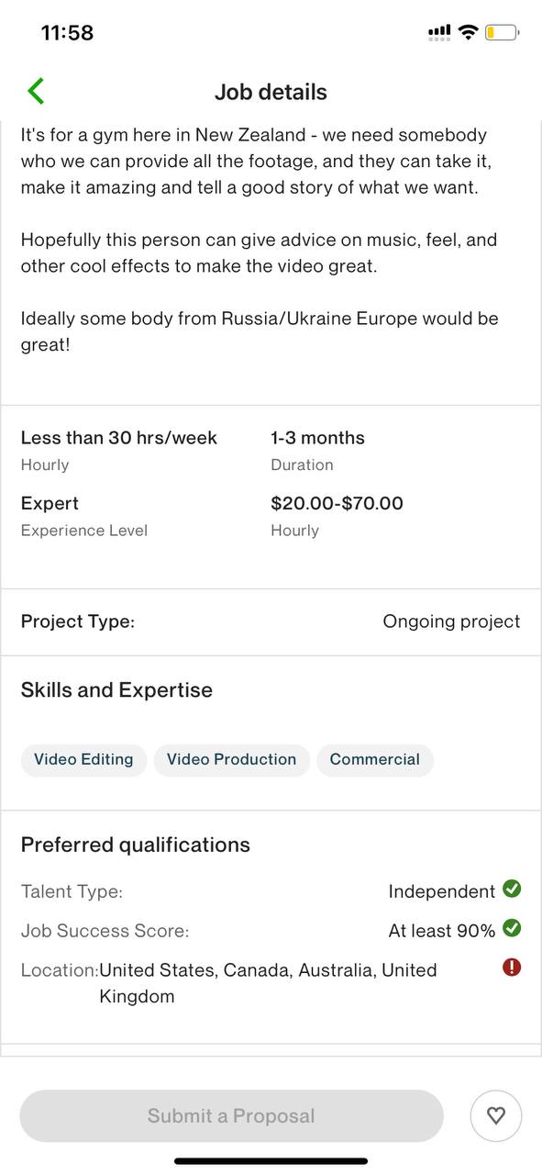Image resolution: width=542 pixels, height=1175 pixels.
Task: Tap the Expert experience level
Action: pos(50,503)
